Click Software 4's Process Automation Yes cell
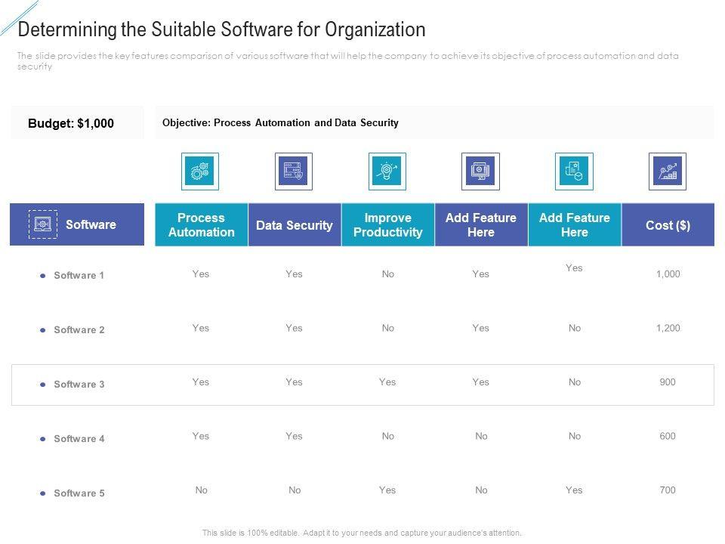Viewport: 725px width, 544px height. pos(201,436)
